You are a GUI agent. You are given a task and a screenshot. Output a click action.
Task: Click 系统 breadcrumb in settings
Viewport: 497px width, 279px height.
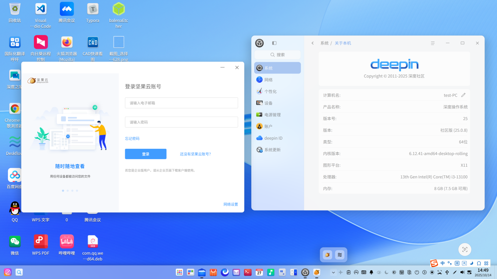[x=324, y=43]
